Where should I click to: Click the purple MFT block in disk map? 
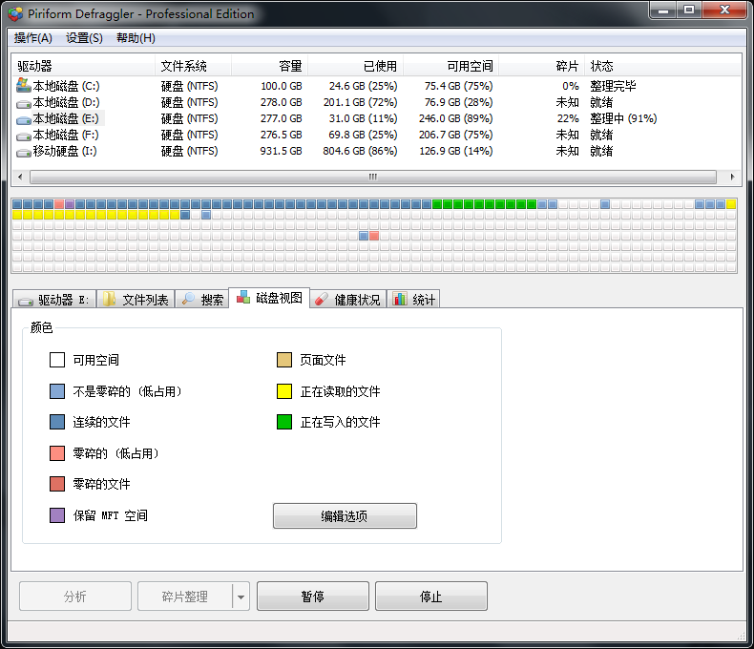click(70, 204)
